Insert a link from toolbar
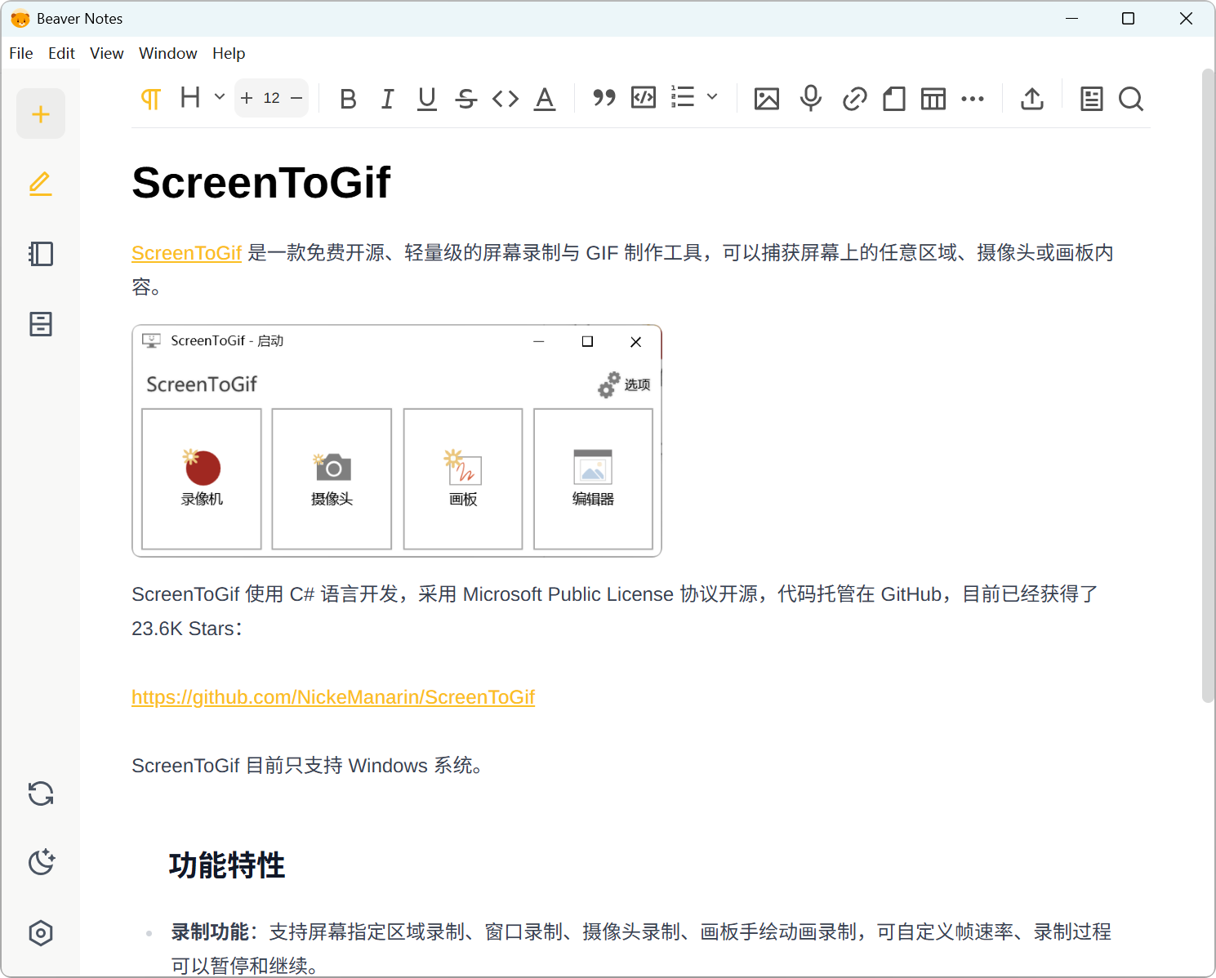 click(x=854, y=99)
